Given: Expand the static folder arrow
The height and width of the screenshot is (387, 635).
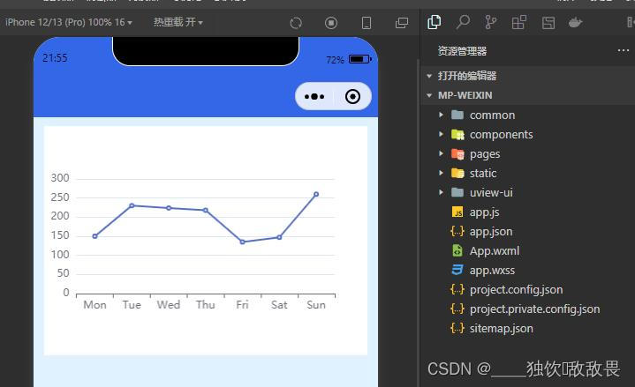Looking at the screenshot, I should (x=441, y=173).
